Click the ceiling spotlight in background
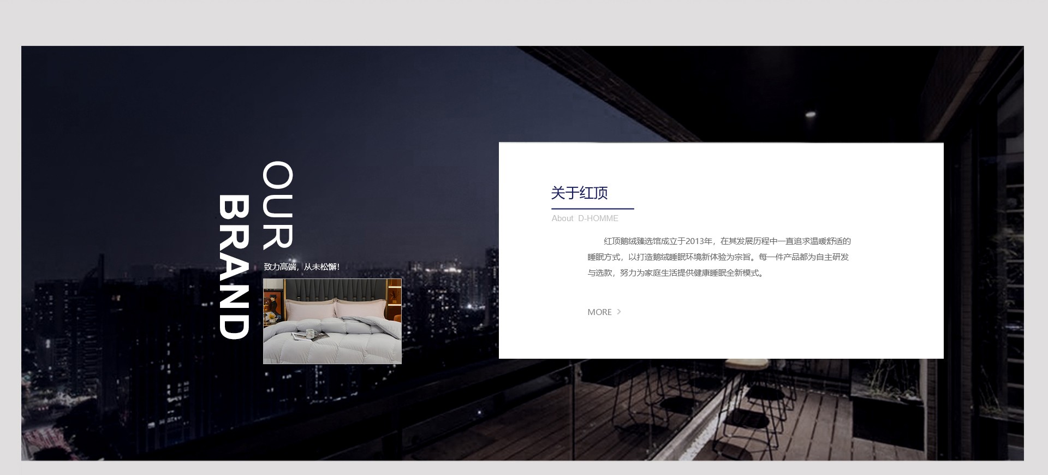The width and height of the screenshot is (1048, 475). (x=811, y=114)
